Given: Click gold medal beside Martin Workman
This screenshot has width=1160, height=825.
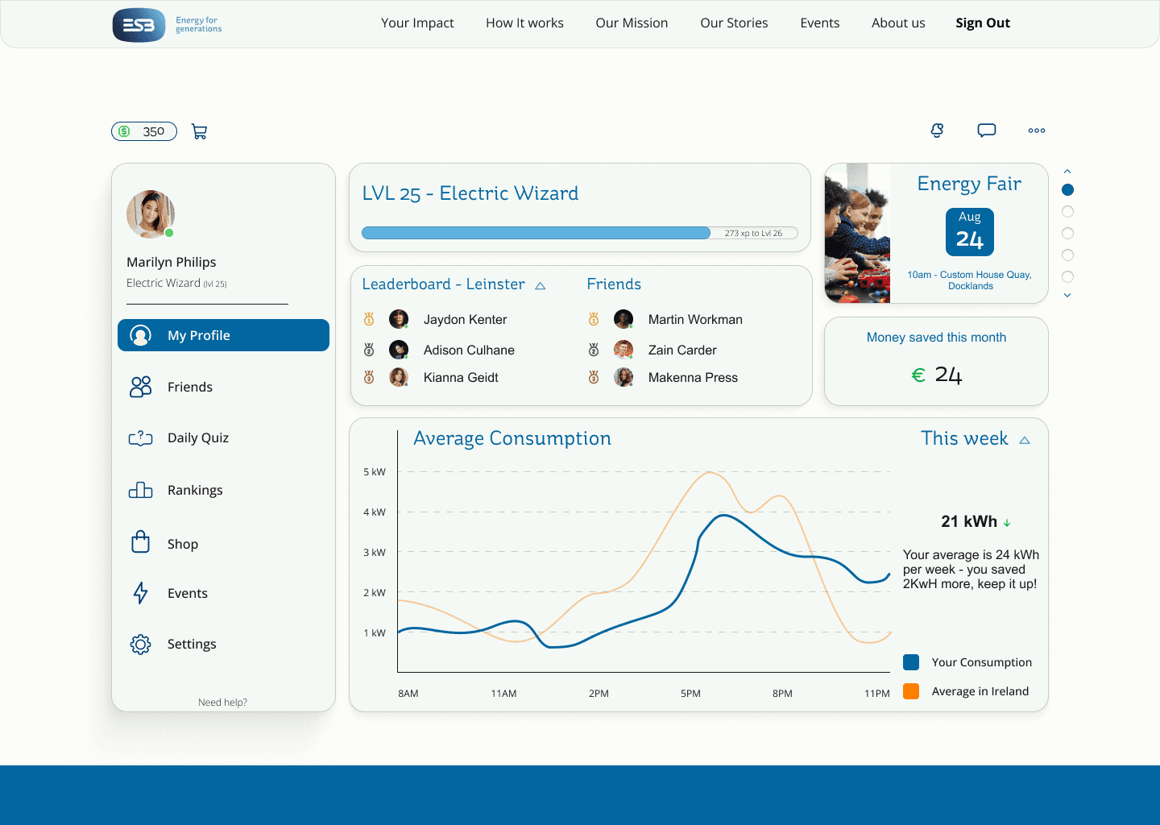Looking at the screenshot, I should coord(594,319).
